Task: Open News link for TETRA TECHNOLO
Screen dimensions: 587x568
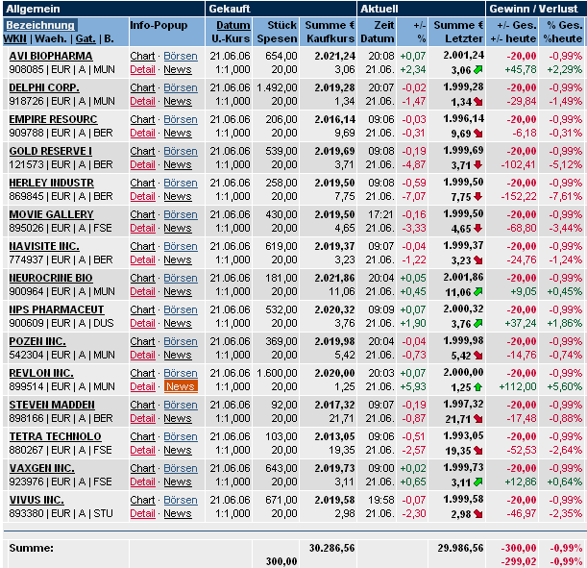Action: point(178,451)
